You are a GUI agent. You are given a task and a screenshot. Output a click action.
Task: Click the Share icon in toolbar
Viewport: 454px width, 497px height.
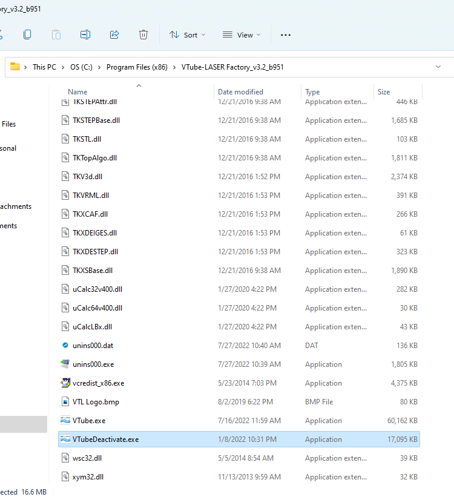pyautogui.click(x=114, y=35)
